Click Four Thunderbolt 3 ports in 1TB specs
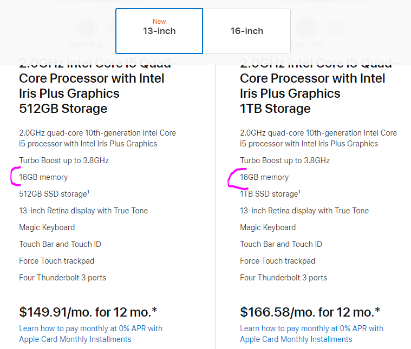This screenshot has height=349, width=411. click(x=283, y=278)
